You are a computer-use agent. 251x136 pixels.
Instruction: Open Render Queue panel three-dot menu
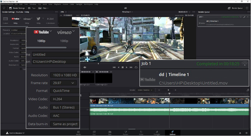click(248, 12)
